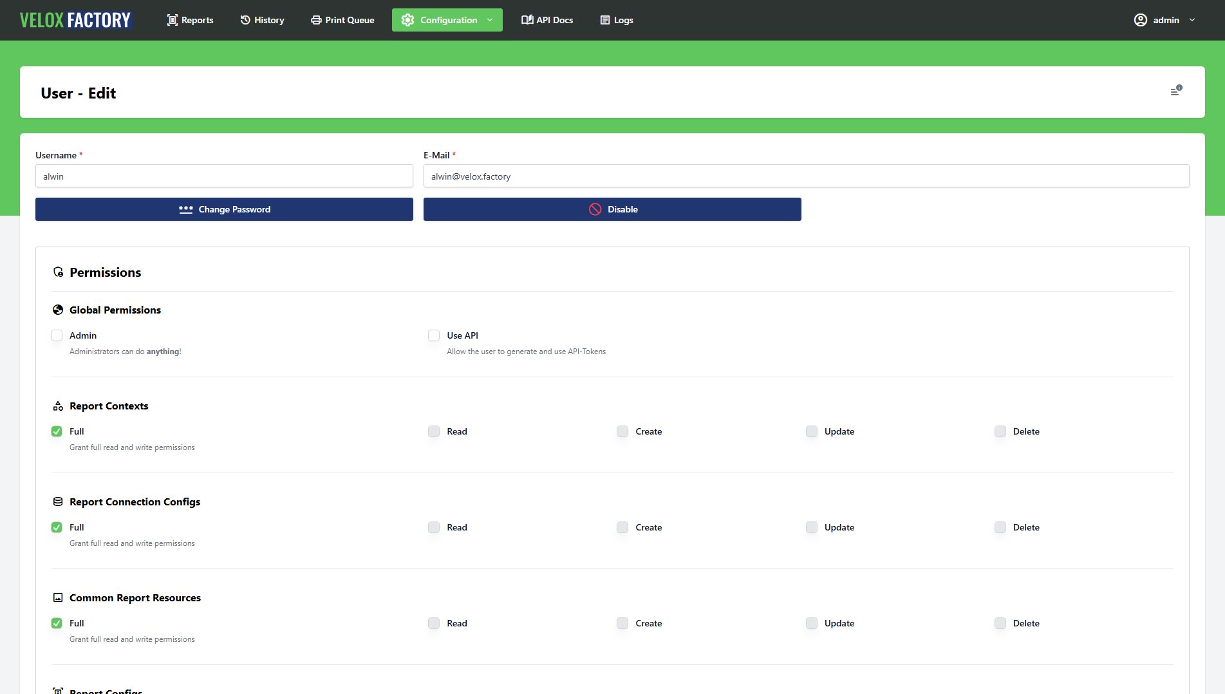Click the Common Report Resources heading text
Image resolution: width=1225 pixels, height=694 pixels.
pyautogui.click(x=135, y=597)
